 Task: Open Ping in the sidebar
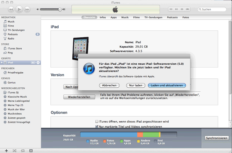10,53
